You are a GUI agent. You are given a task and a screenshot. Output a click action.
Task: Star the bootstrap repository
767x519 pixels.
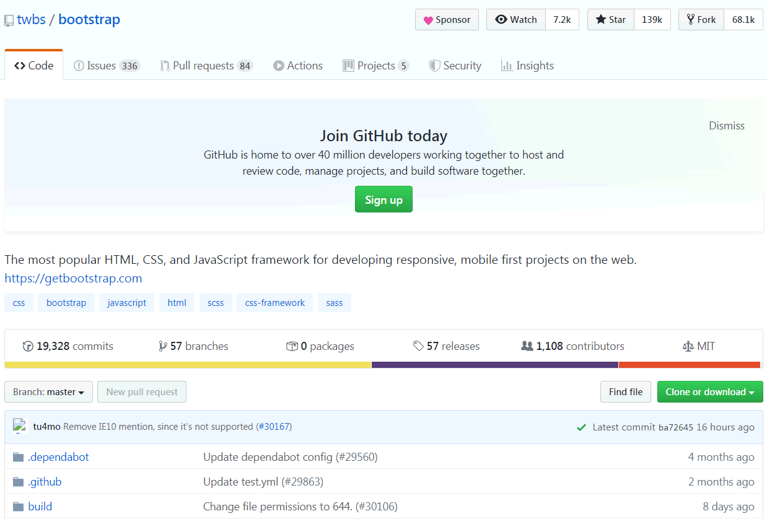[x=610, y=20]
